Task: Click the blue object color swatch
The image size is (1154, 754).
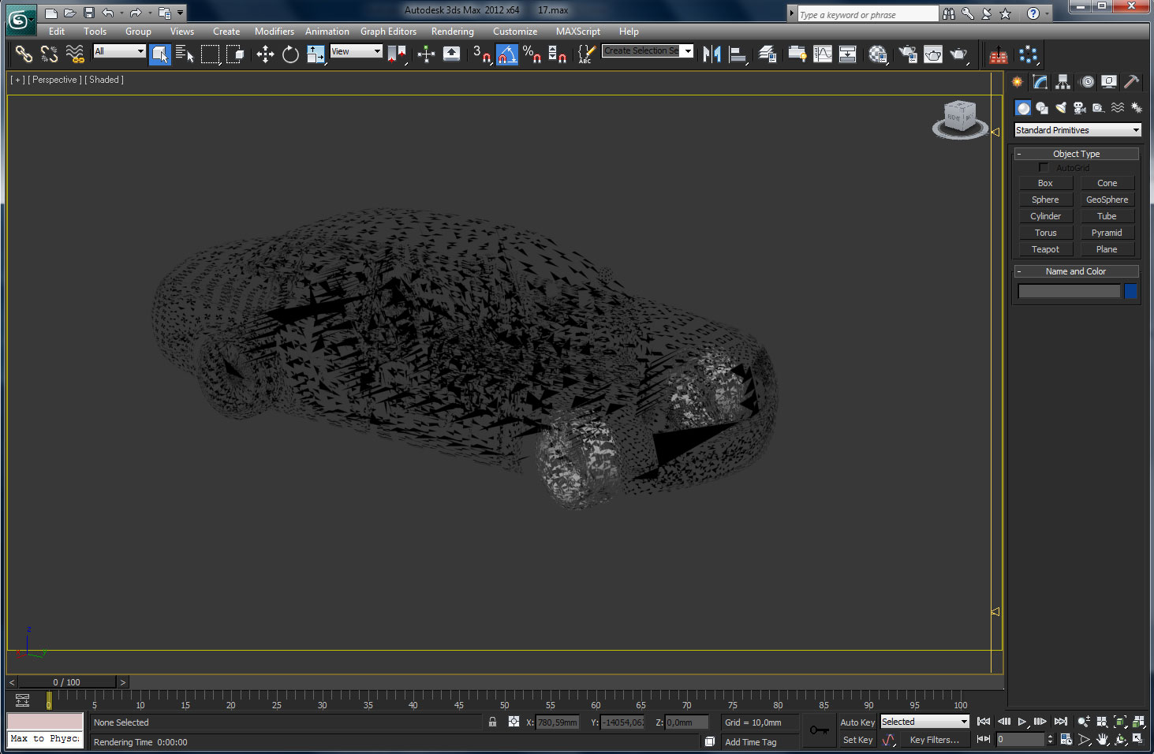Action: [1130, 291]
